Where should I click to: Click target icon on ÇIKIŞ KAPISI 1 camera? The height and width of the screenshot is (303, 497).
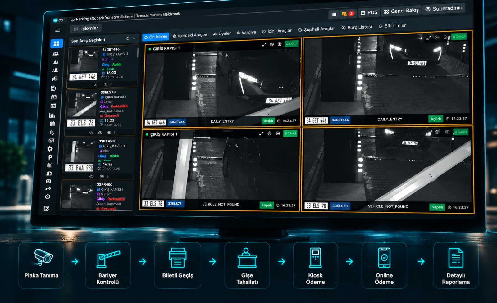(269, 133)
